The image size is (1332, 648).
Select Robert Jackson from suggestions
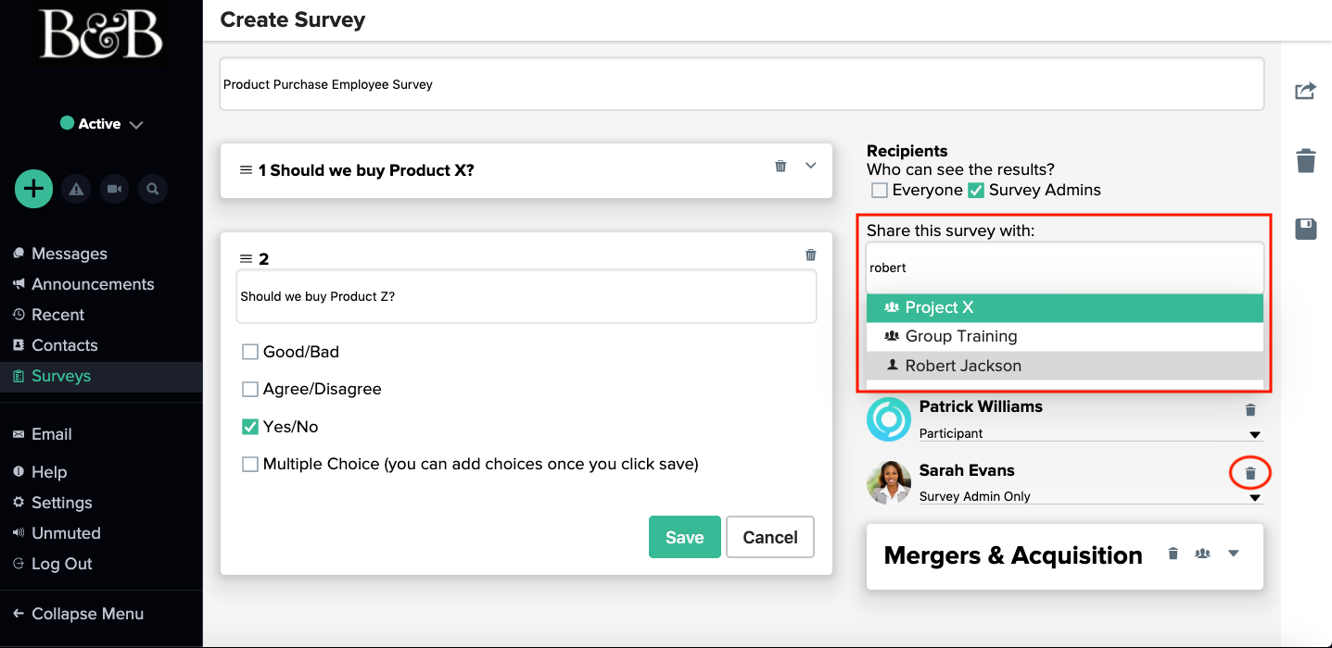(963, 366)
